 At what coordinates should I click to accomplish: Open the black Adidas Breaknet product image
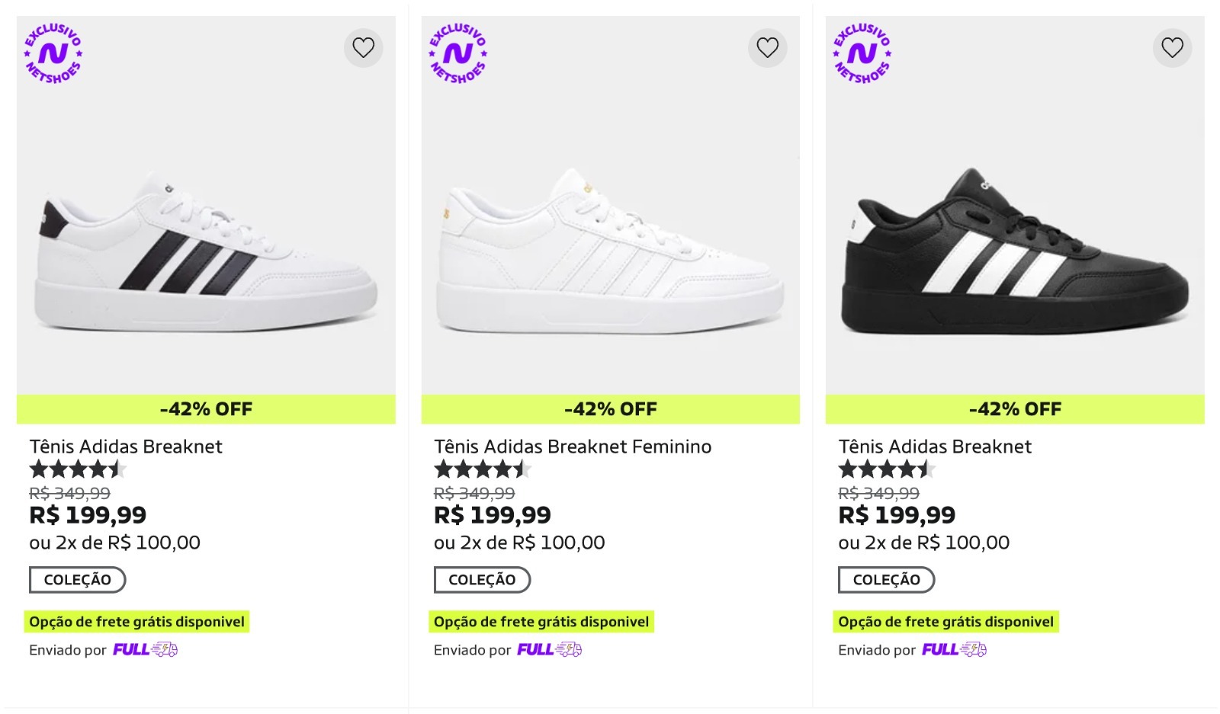click(1015, 251)
